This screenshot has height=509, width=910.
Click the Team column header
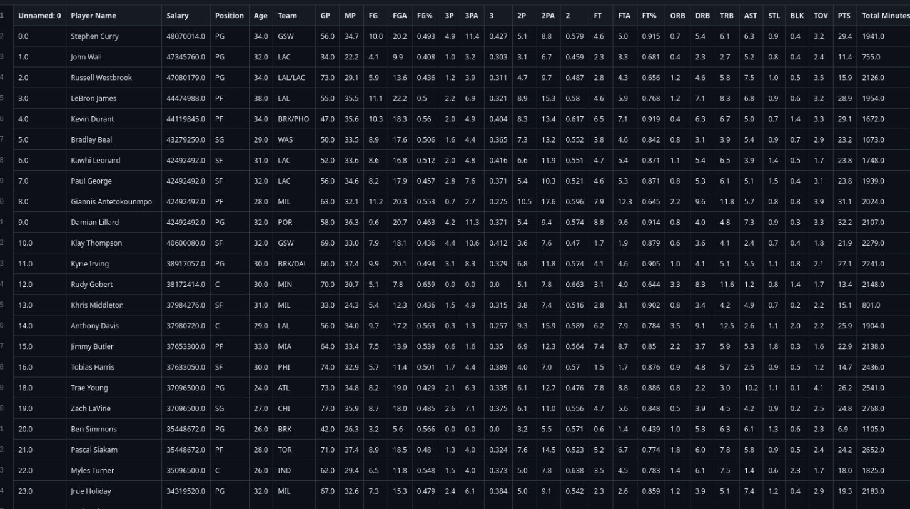[294, 16]
